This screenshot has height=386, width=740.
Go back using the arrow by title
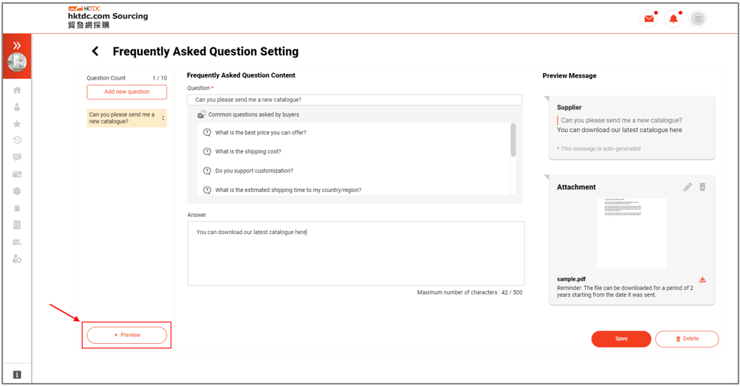[95, 51]
